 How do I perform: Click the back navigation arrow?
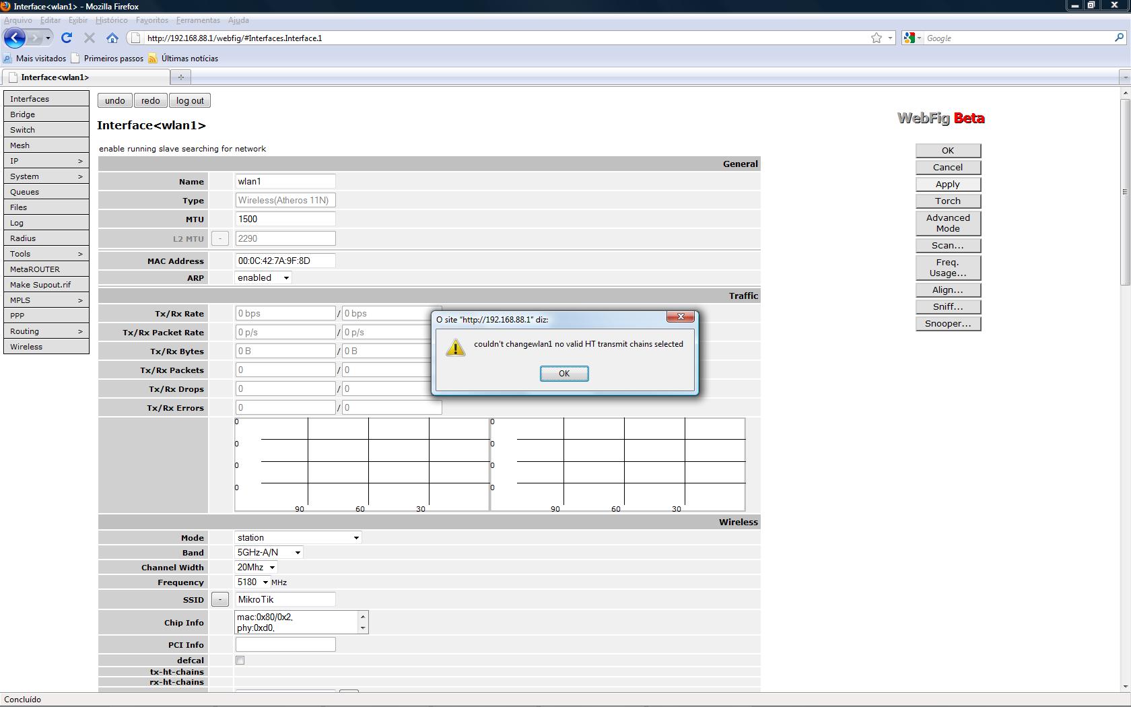14,38
